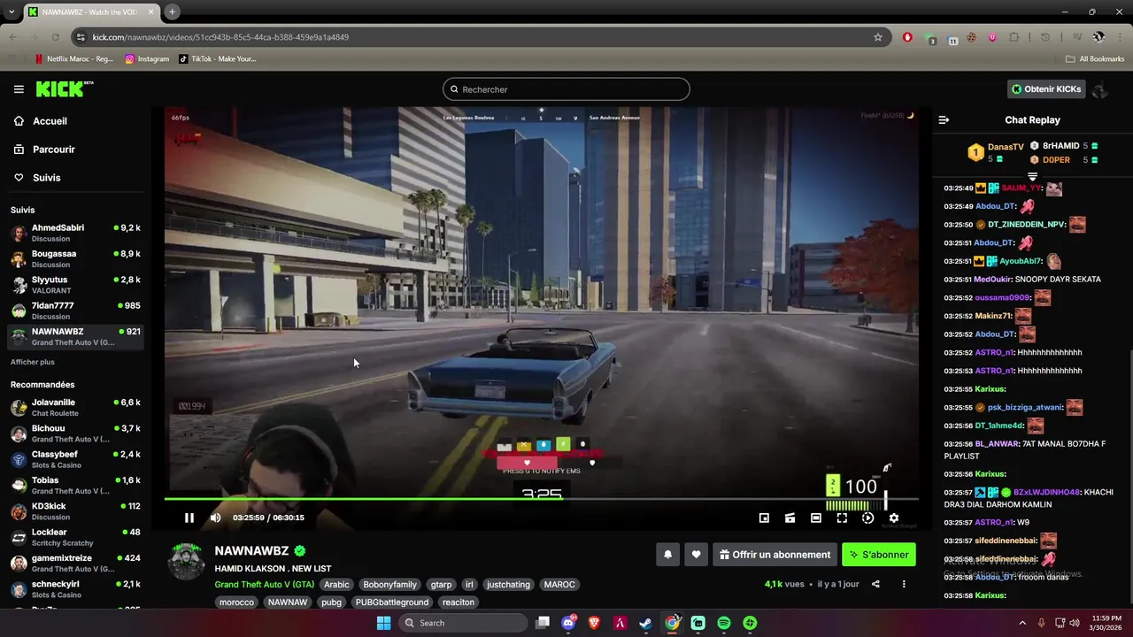This screenshot has width=1133, height=637.
Task: Enter fullscreen video mode
Action: click(x=842, y=518)
